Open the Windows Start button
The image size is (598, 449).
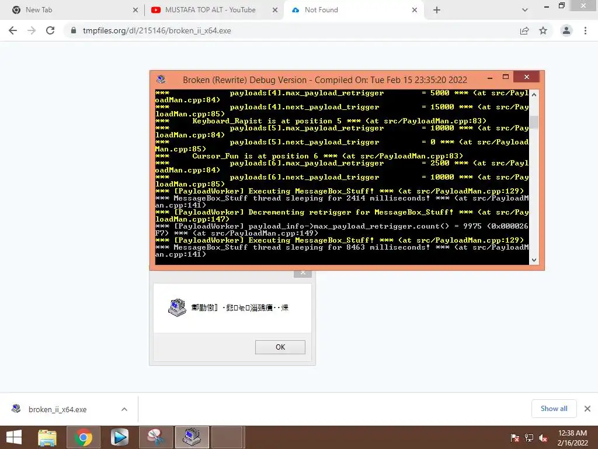(14, 437)
